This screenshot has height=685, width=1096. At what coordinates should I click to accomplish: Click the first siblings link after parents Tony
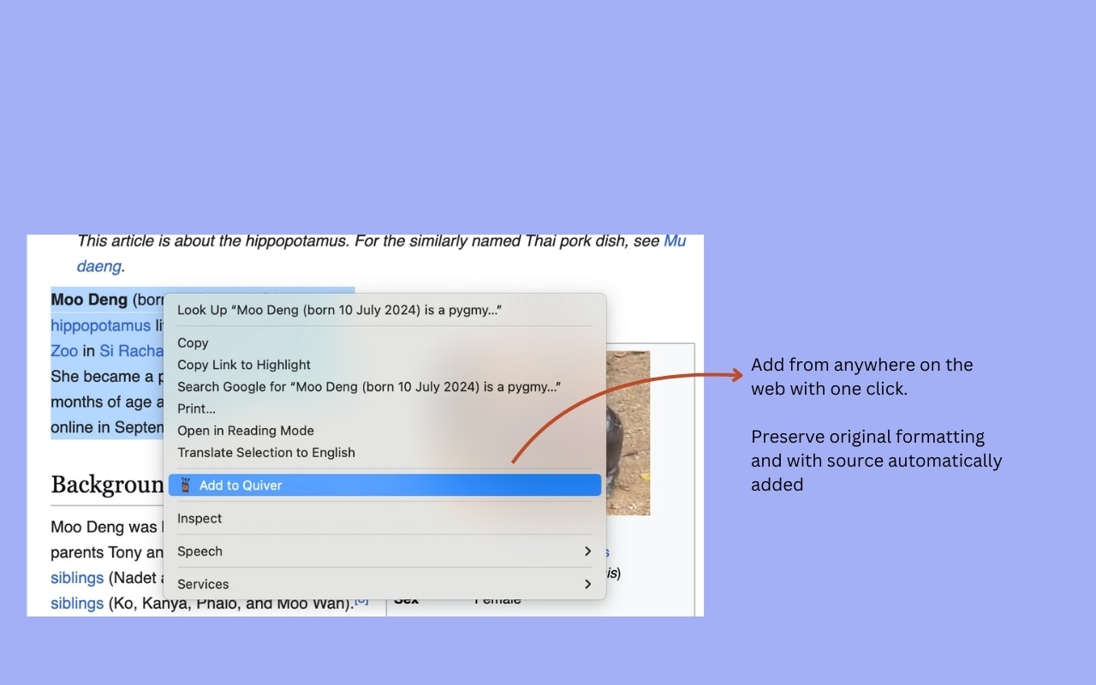pos(77,578)
